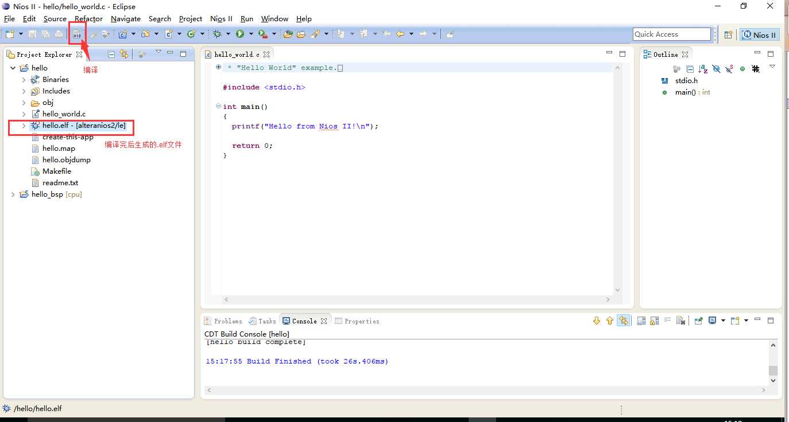
Task: Collapse the hello project tree node
Action: pos(13,68)
